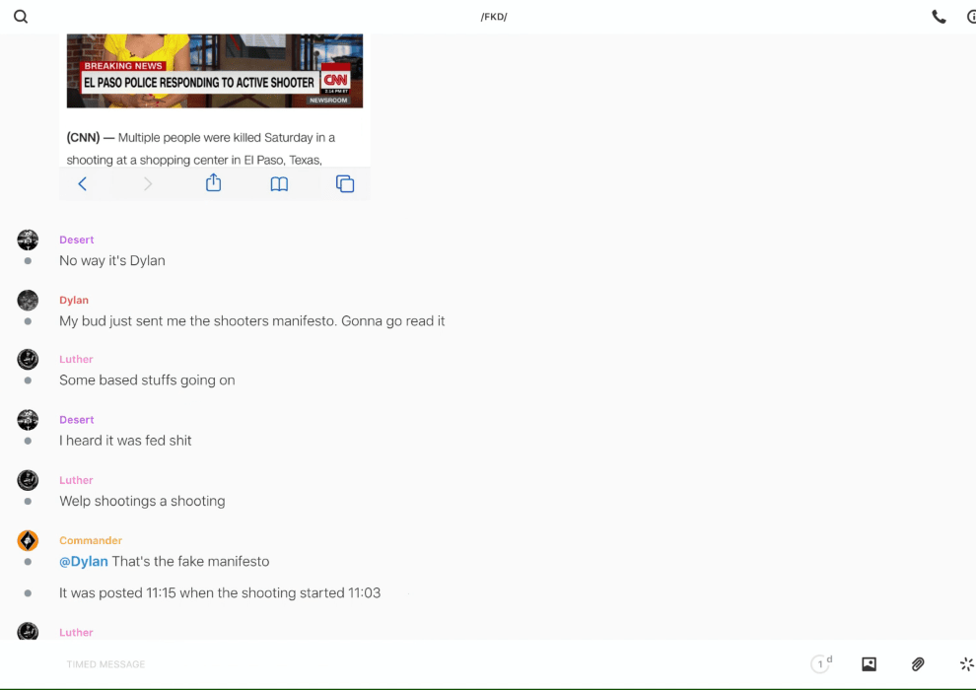Open Dylan's avatar beside manifesto message
The image size is (976, 690).
pyautogui.click(x=28, y=301)
